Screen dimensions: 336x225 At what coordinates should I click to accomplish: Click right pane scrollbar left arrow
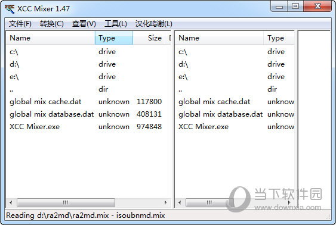[x=180, y=202]
